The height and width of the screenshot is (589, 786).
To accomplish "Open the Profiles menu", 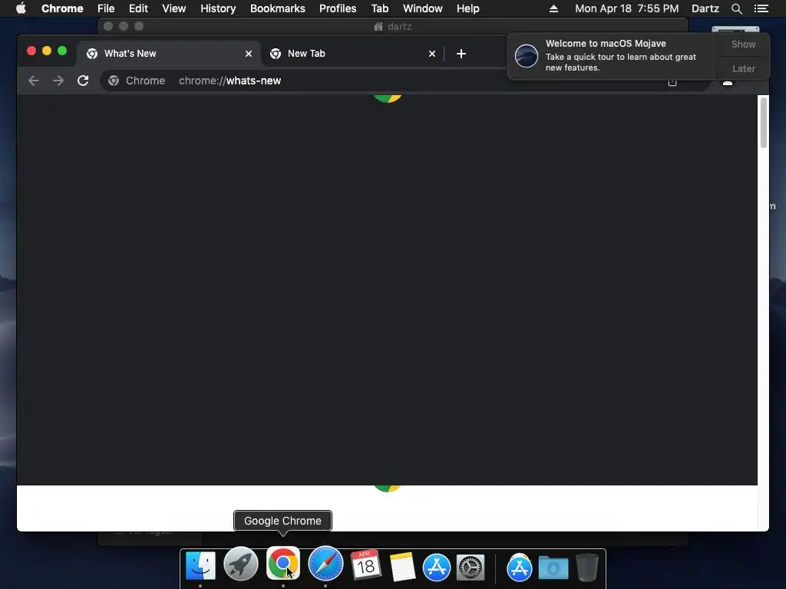I will [x=338, y=8].
